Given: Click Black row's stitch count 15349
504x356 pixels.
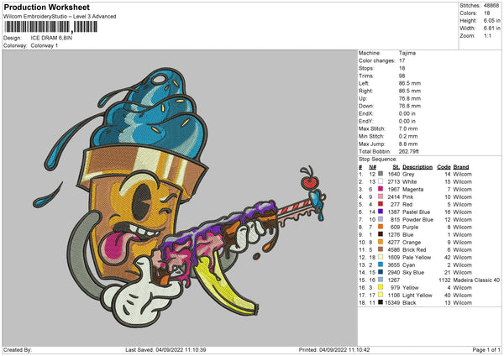Looking at the screenshot, I should [392, 302].
